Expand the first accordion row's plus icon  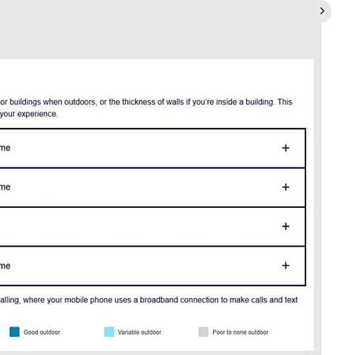[285, 148]
